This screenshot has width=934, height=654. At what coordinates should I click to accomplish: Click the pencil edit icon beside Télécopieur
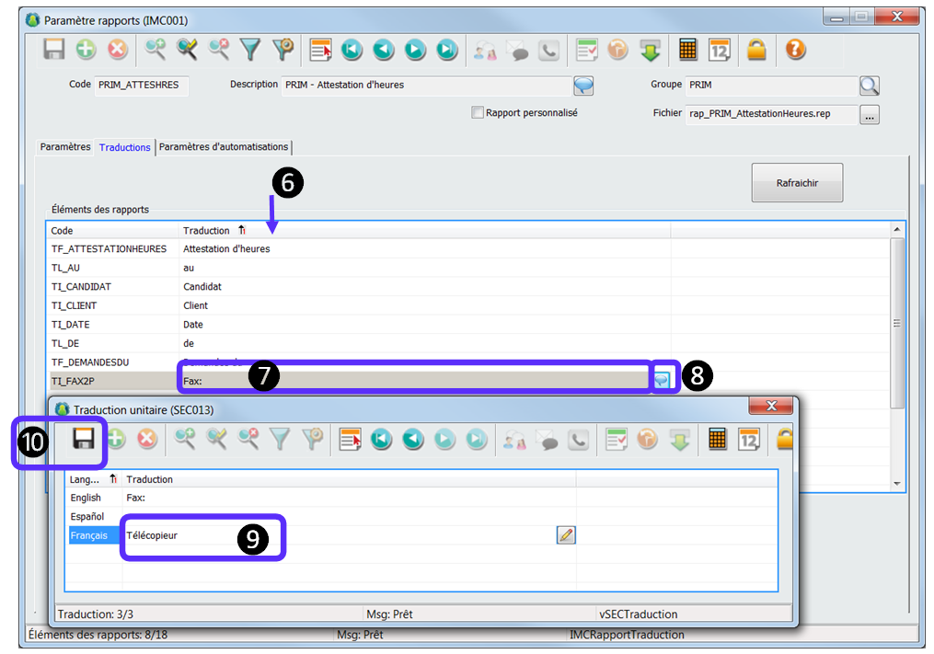566,534
